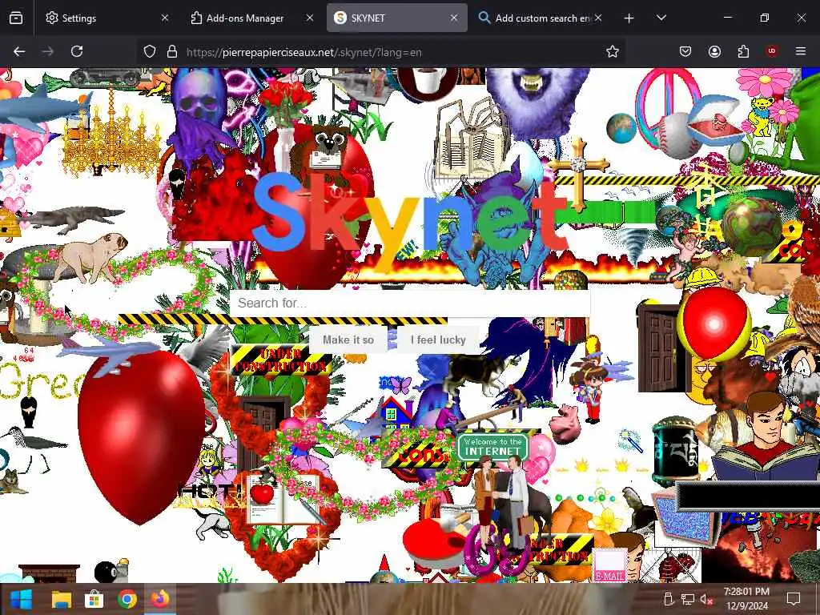Open the USB safely remove tray icon

[x=668, y=599]
